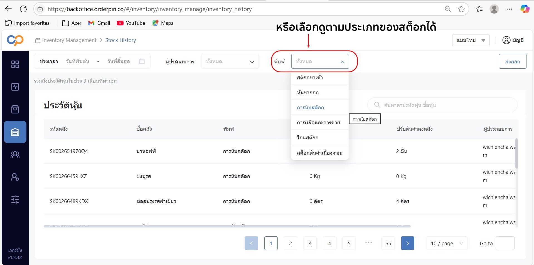This screenshot has height=265, width=534.
Task: Select page 1 in pagination
Action: click(271, 243)
